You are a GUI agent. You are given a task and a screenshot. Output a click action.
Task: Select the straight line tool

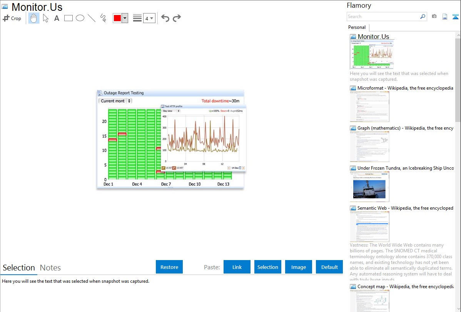click(x=92, y=18)
